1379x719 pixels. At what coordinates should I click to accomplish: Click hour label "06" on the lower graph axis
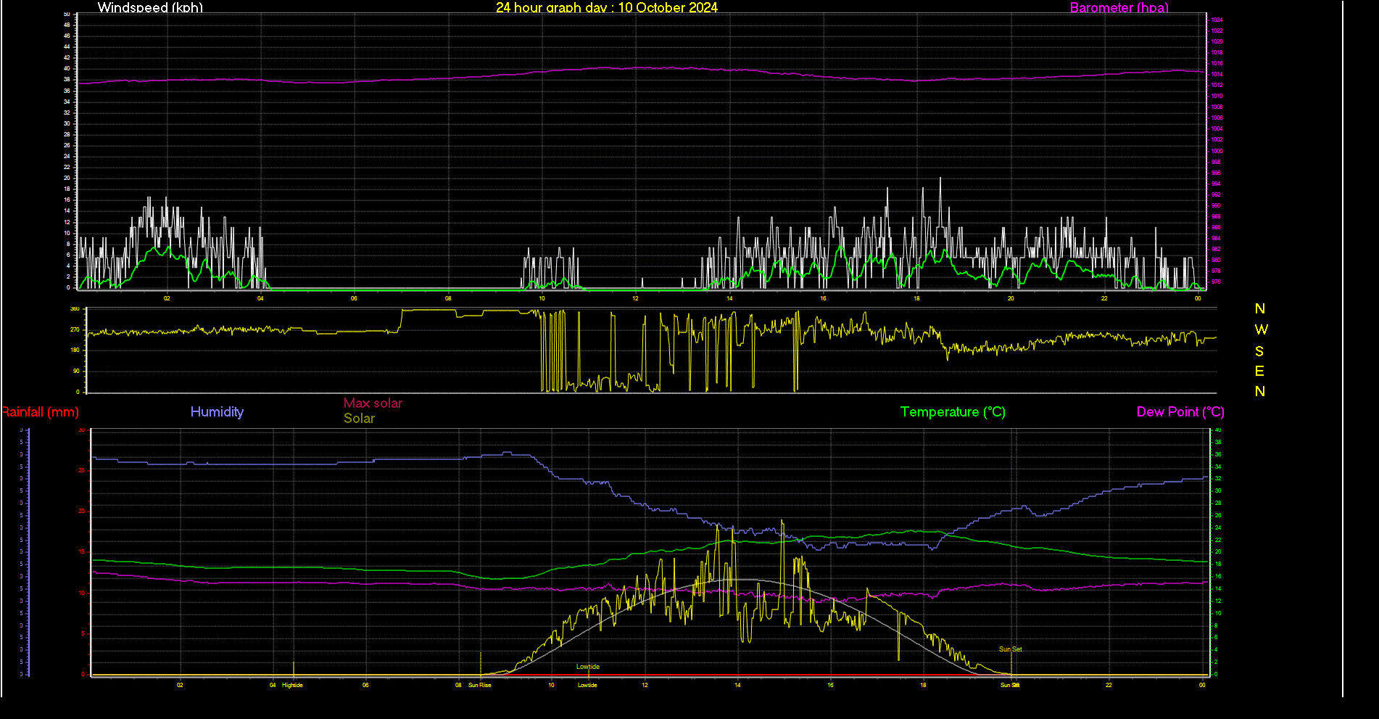[365, 685]
